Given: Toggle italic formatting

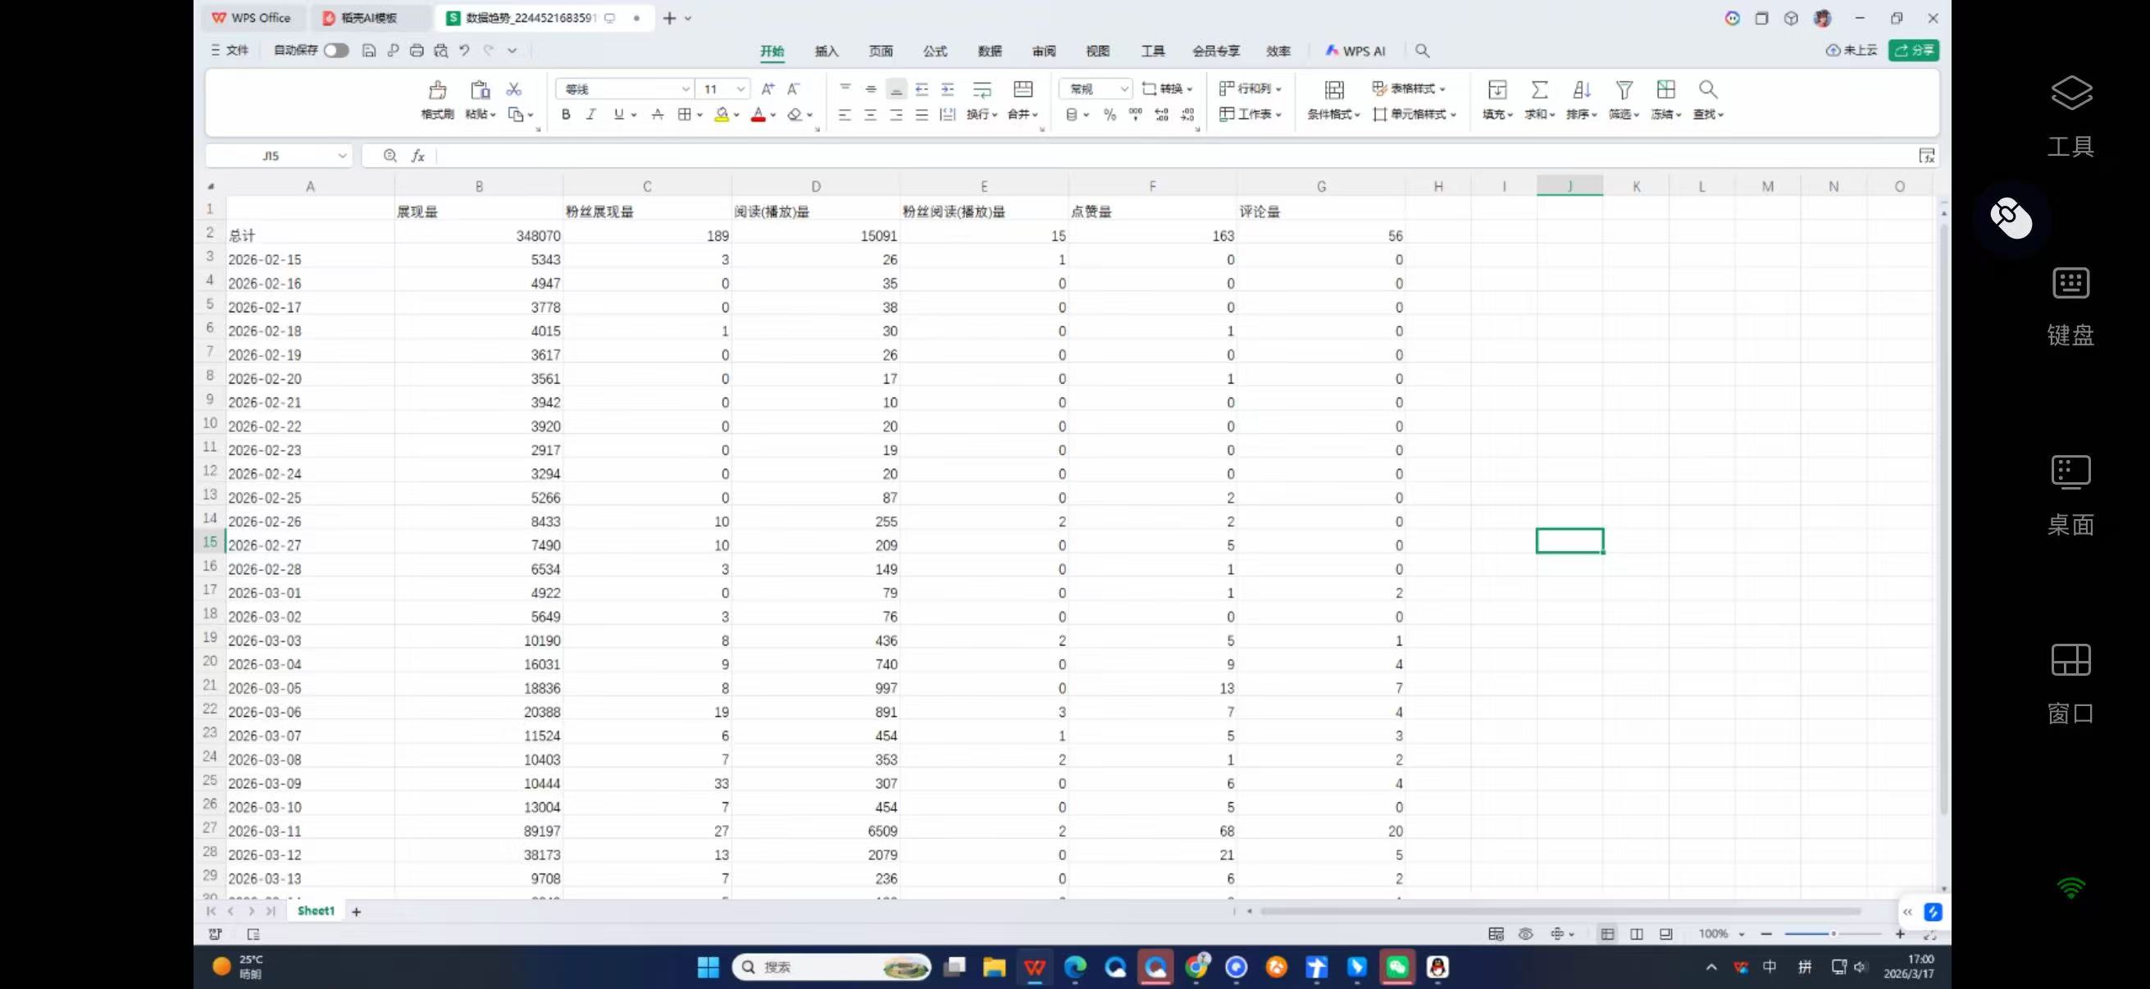Looking at the screenshot, I should [x=591, y=114].
